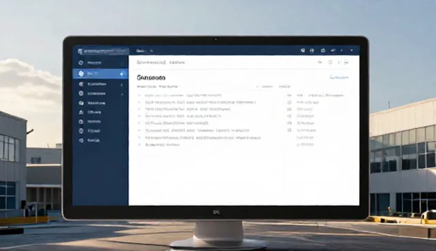This screenshot has width=436, height=251.
Task: Click the printer-like icon in content toolbar
Action: [346, 62]
